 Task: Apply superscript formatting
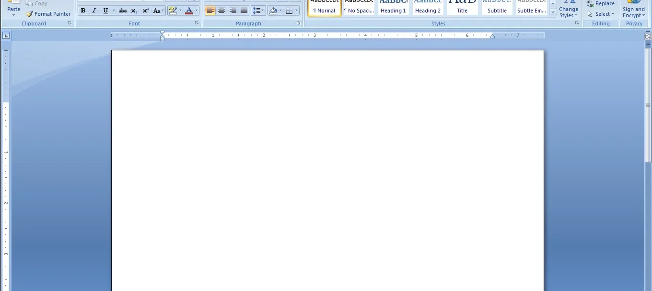tap(145, 11)
